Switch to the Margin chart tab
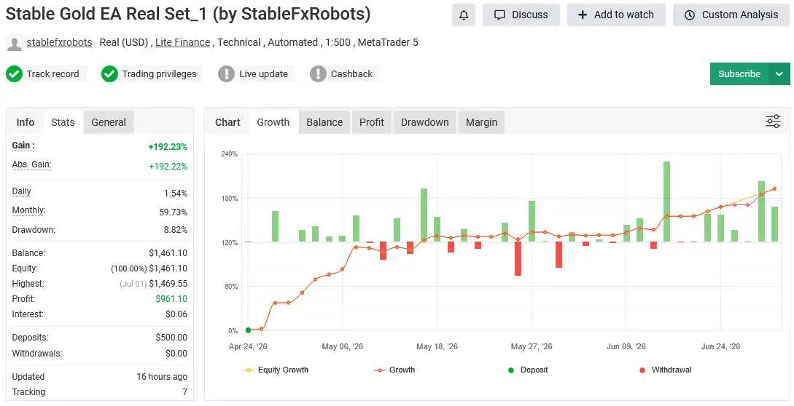Image resolution: width=794 pixels, height=406 pixels. tap(481, 122)
